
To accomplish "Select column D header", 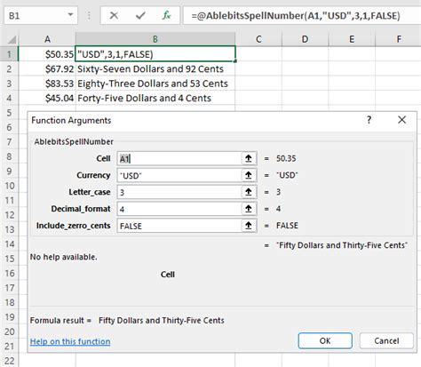I will click(x=305, y=39).
